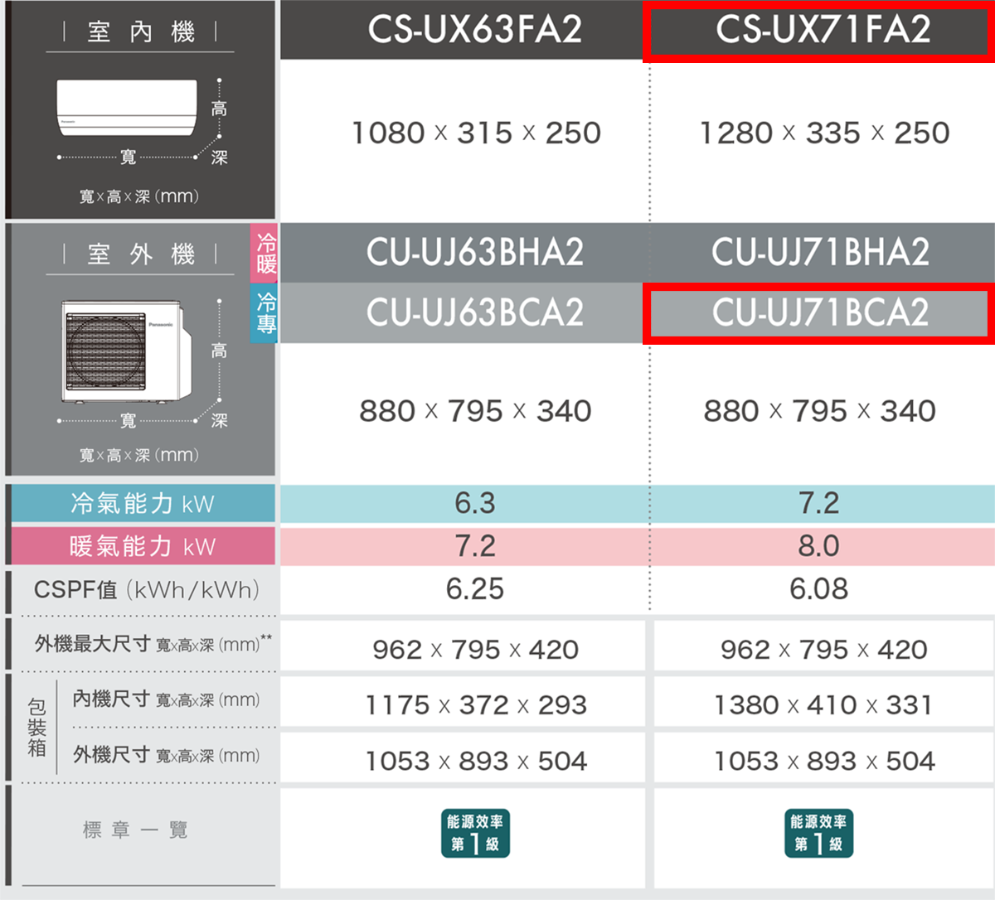Select the CS-UX71FA2 model header
The height and width of the screenshot is (900, 995).
(x=820, y=30)
